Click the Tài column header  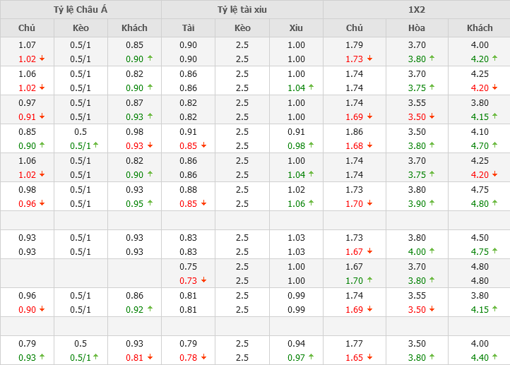[189, 28]
